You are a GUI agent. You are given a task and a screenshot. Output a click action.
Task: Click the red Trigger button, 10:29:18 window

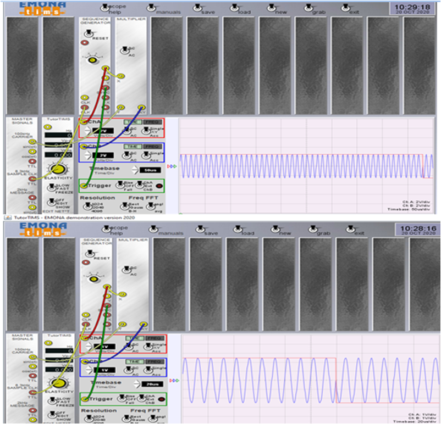point(159,186)
